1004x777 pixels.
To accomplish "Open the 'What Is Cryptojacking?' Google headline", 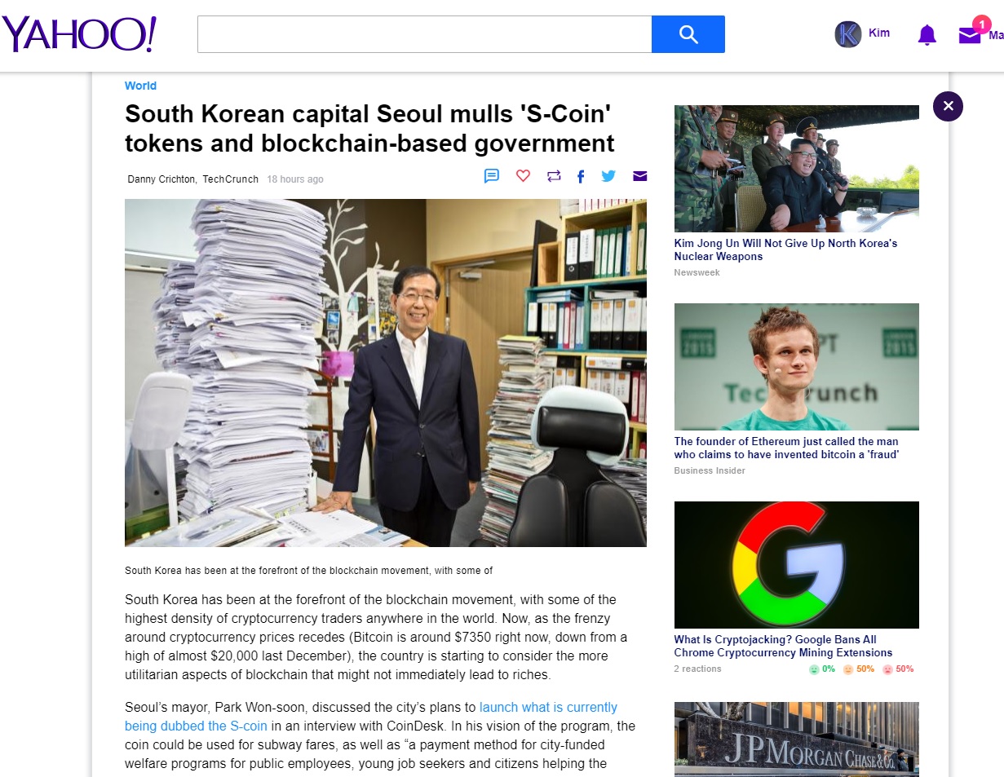I will 783,646.
